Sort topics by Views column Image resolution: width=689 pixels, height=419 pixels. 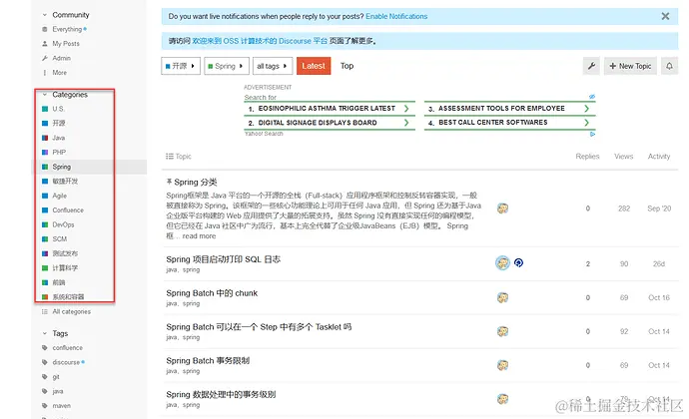pos(623,156)
